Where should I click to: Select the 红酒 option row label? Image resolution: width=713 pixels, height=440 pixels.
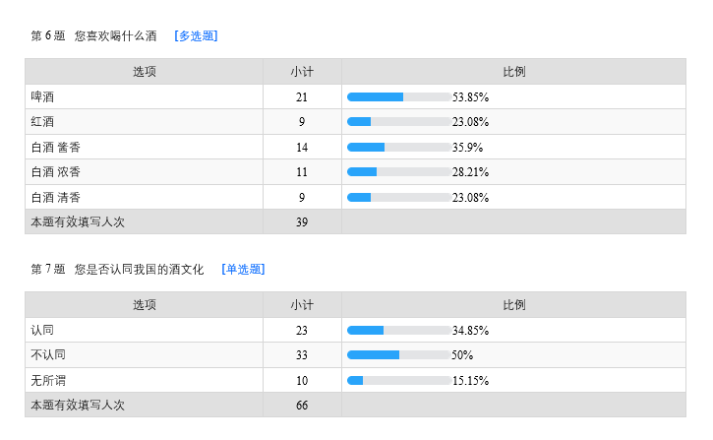[x=43, y=122]
